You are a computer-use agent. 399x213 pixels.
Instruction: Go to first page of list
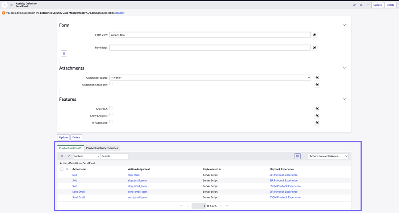[181, 206]
